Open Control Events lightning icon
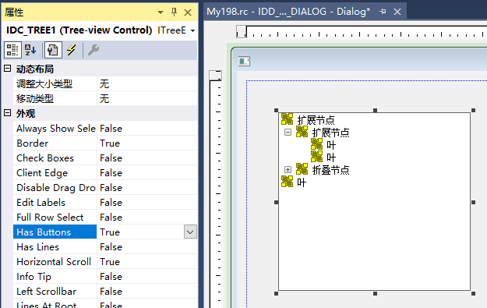Image resolution: width=487 pixels, height=308 pixels. [x=72, y=50]
